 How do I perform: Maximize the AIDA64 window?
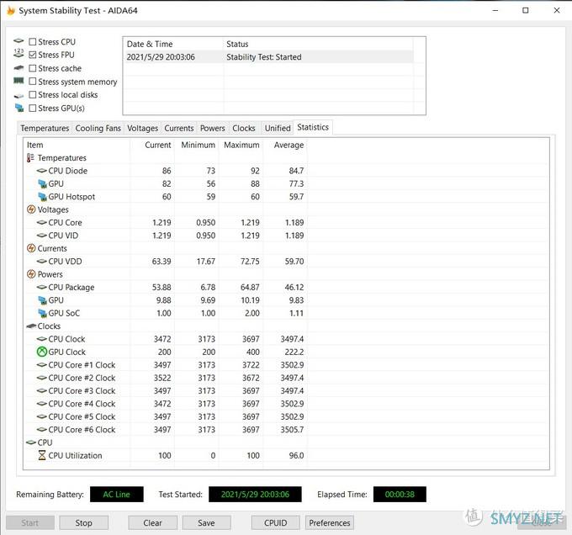[x=525, y=10]
